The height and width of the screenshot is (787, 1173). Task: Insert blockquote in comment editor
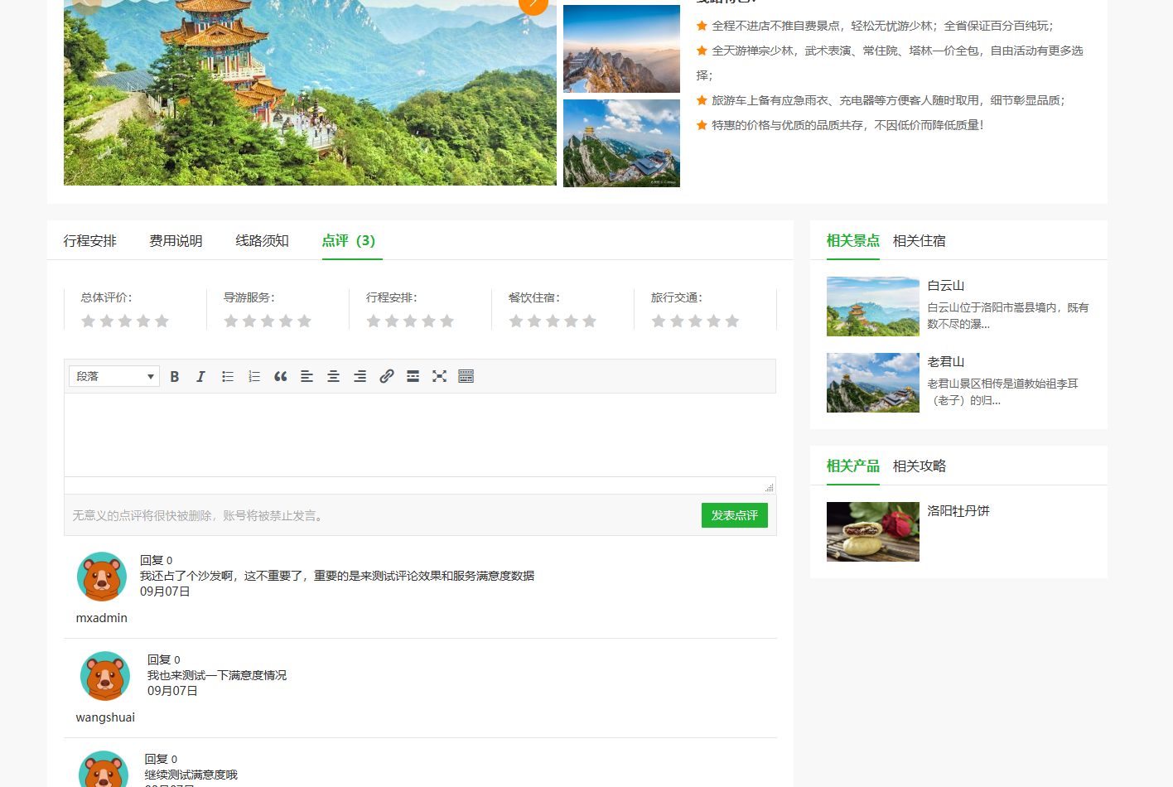tap(281, 376)
